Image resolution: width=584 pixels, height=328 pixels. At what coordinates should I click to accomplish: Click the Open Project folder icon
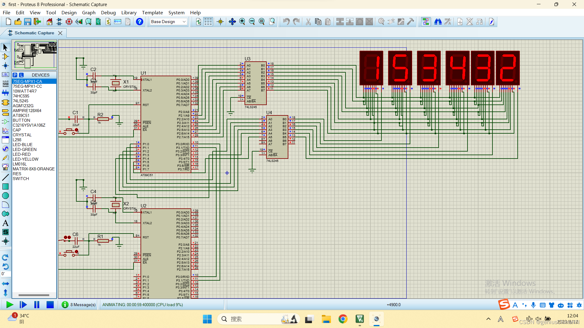click(18, 22)
